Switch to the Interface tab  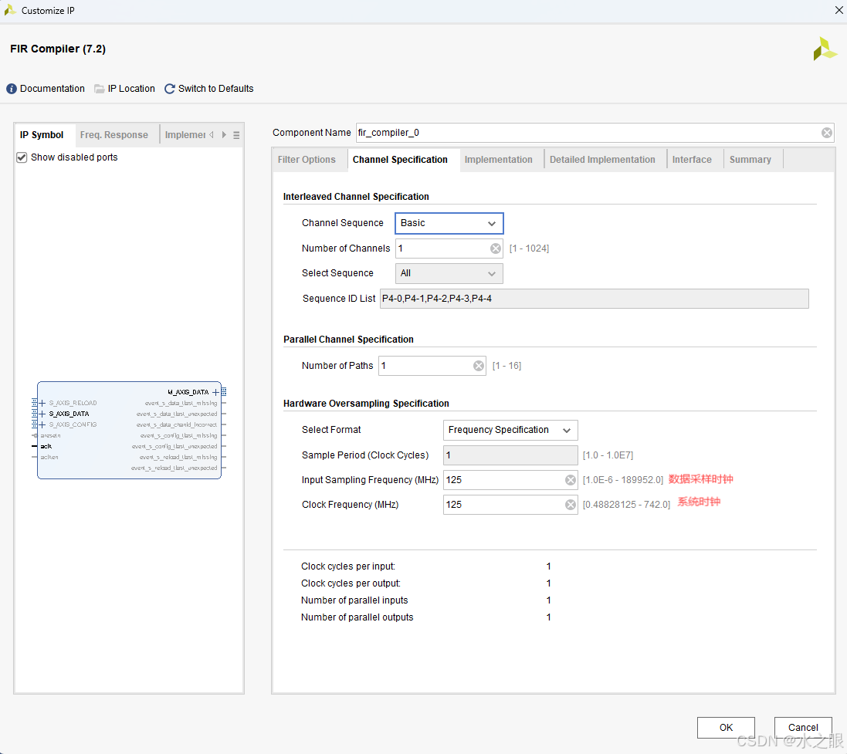coord(692,160)
